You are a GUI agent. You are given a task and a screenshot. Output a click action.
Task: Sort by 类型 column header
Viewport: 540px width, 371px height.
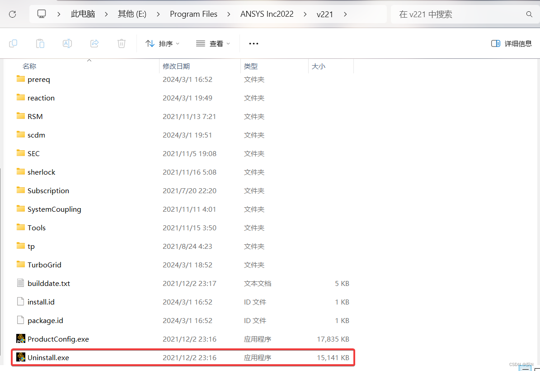pos(251,66)
